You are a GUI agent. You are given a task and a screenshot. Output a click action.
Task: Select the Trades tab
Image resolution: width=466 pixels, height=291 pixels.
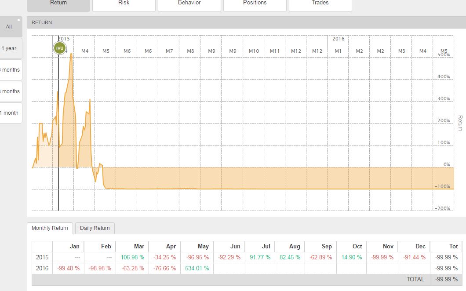320,4
